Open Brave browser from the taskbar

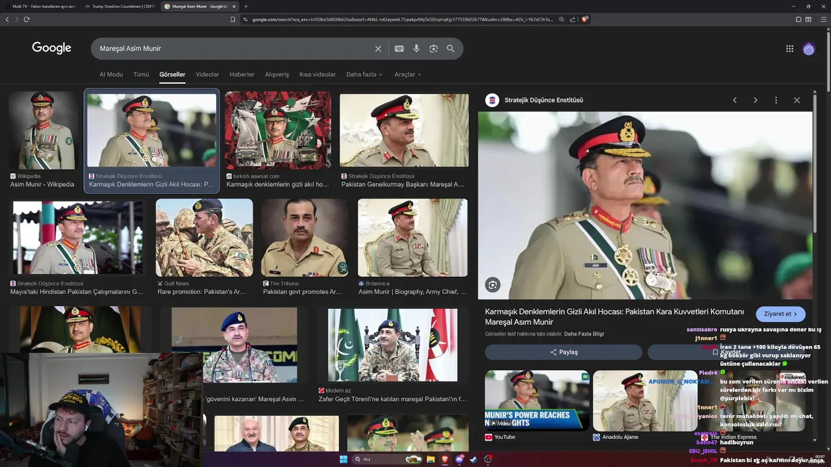tap(445, 459)
